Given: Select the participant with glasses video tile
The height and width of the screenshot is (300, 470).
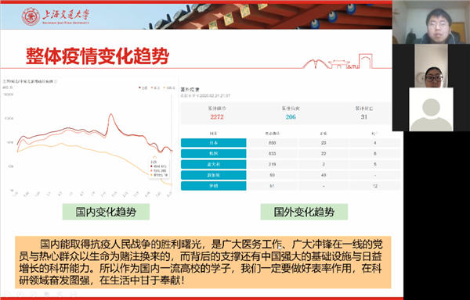Looking at the screenshot, I should [432, 66].
